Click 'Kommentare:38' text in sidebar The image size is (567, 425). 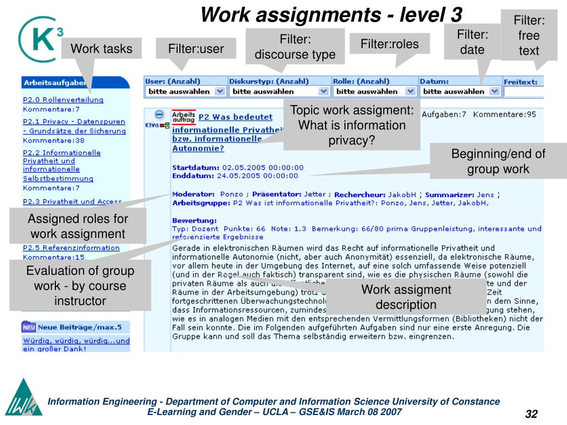tap(54, 140)
